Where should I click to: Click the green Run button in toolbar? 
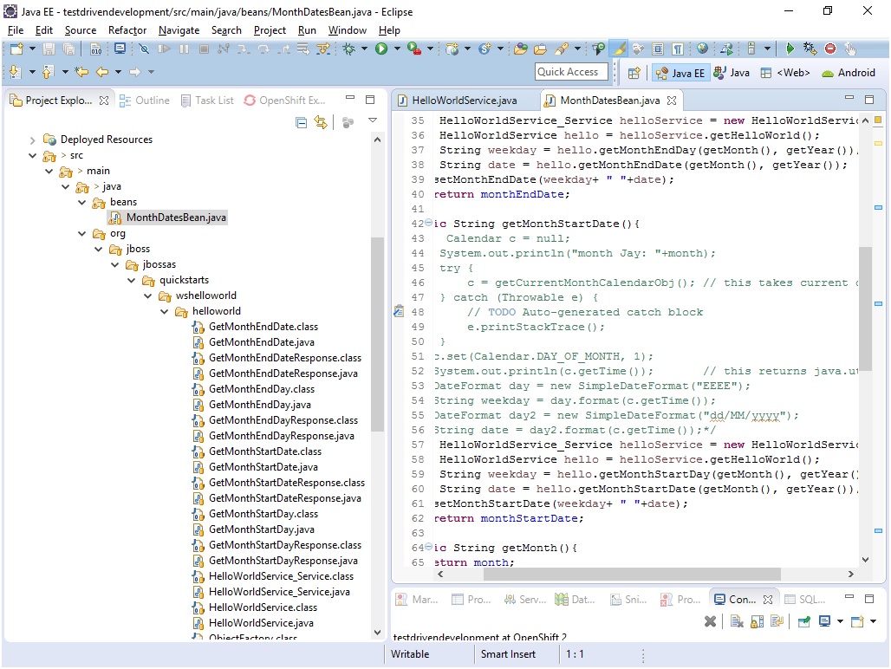(380, 49)
